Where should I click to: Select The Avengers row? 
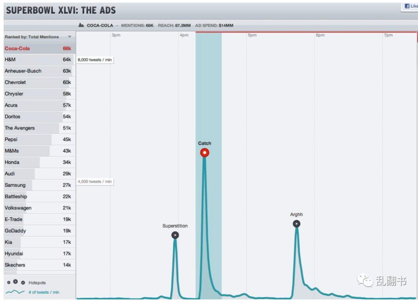pos(39,128)
